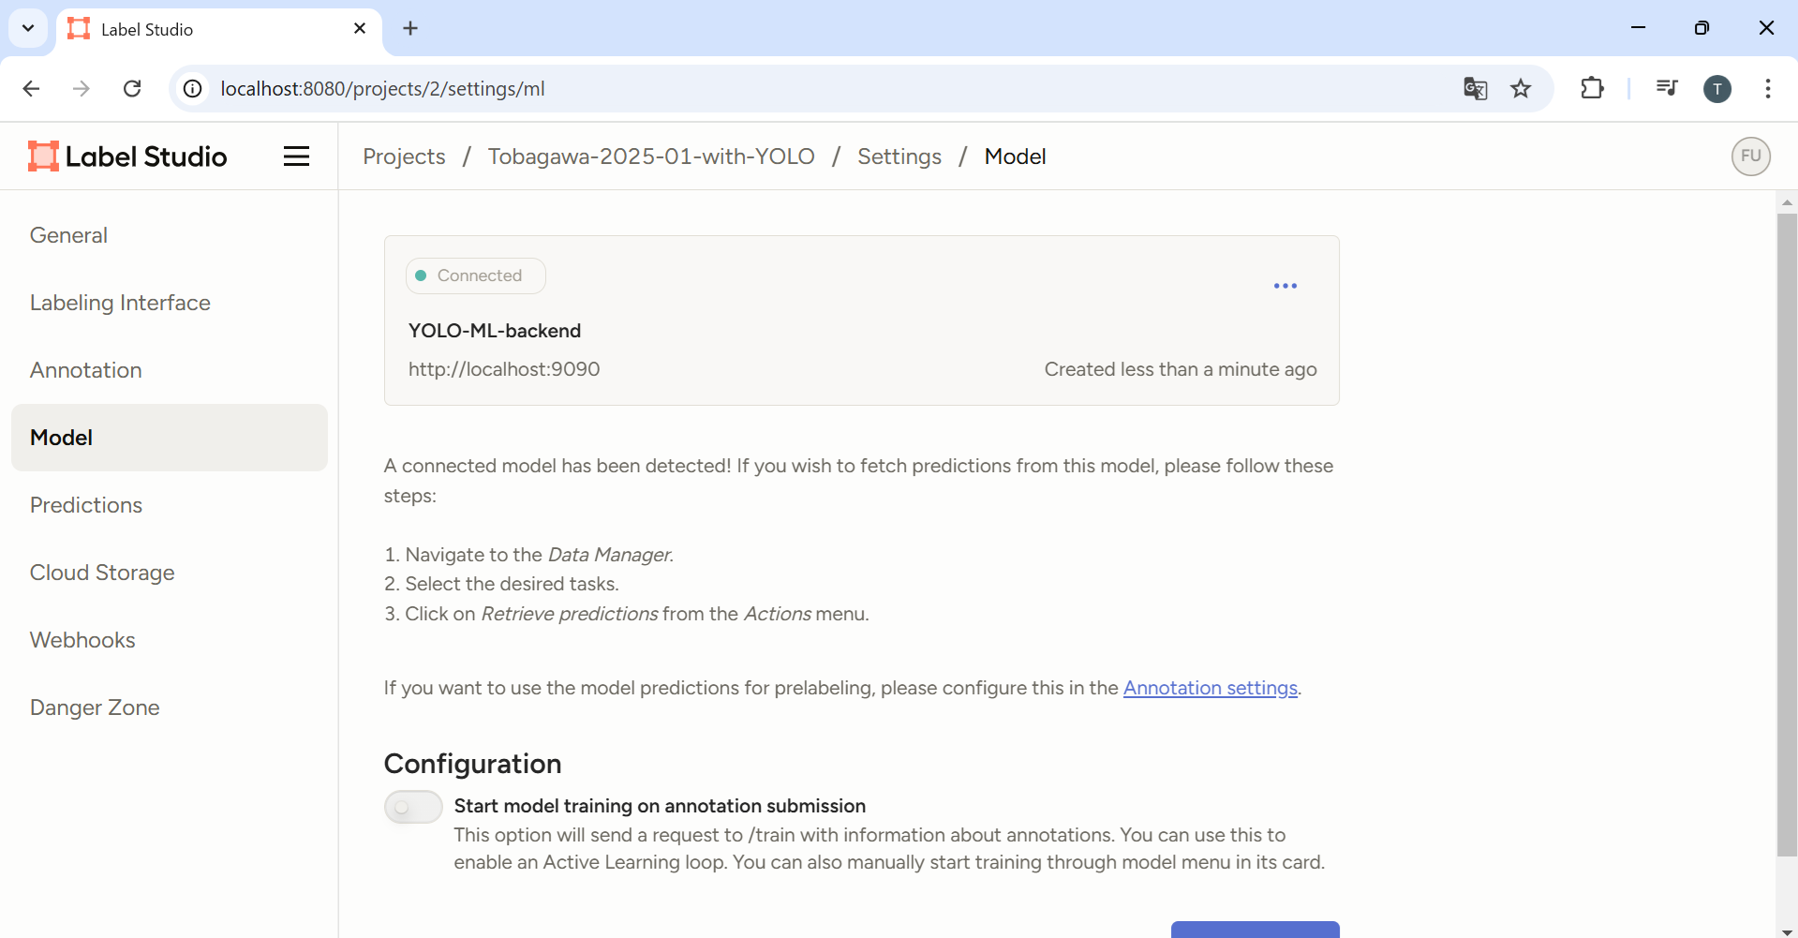Open the media controls icon
The width and height of the screenshot is (1798, 938).
pyautogui.click(x=1667, y=88)
